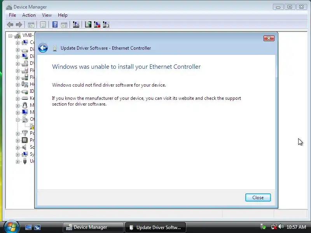Screen dimensions: 311x233
Task: Click the Close button in update dialog
Action: pos(258,198)
